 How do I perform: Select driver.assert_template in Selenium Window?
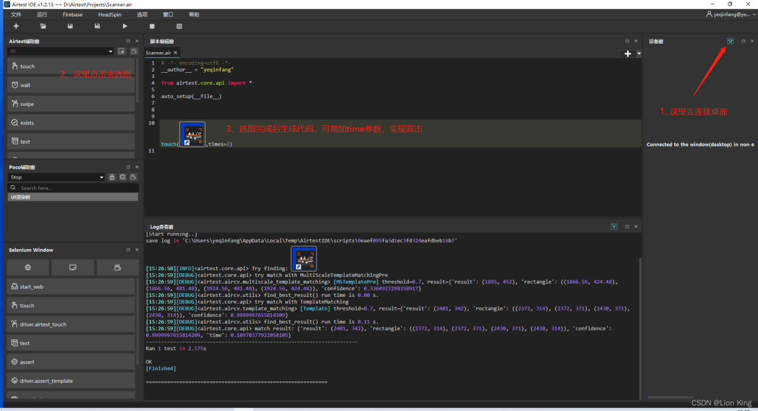point(71,381)
